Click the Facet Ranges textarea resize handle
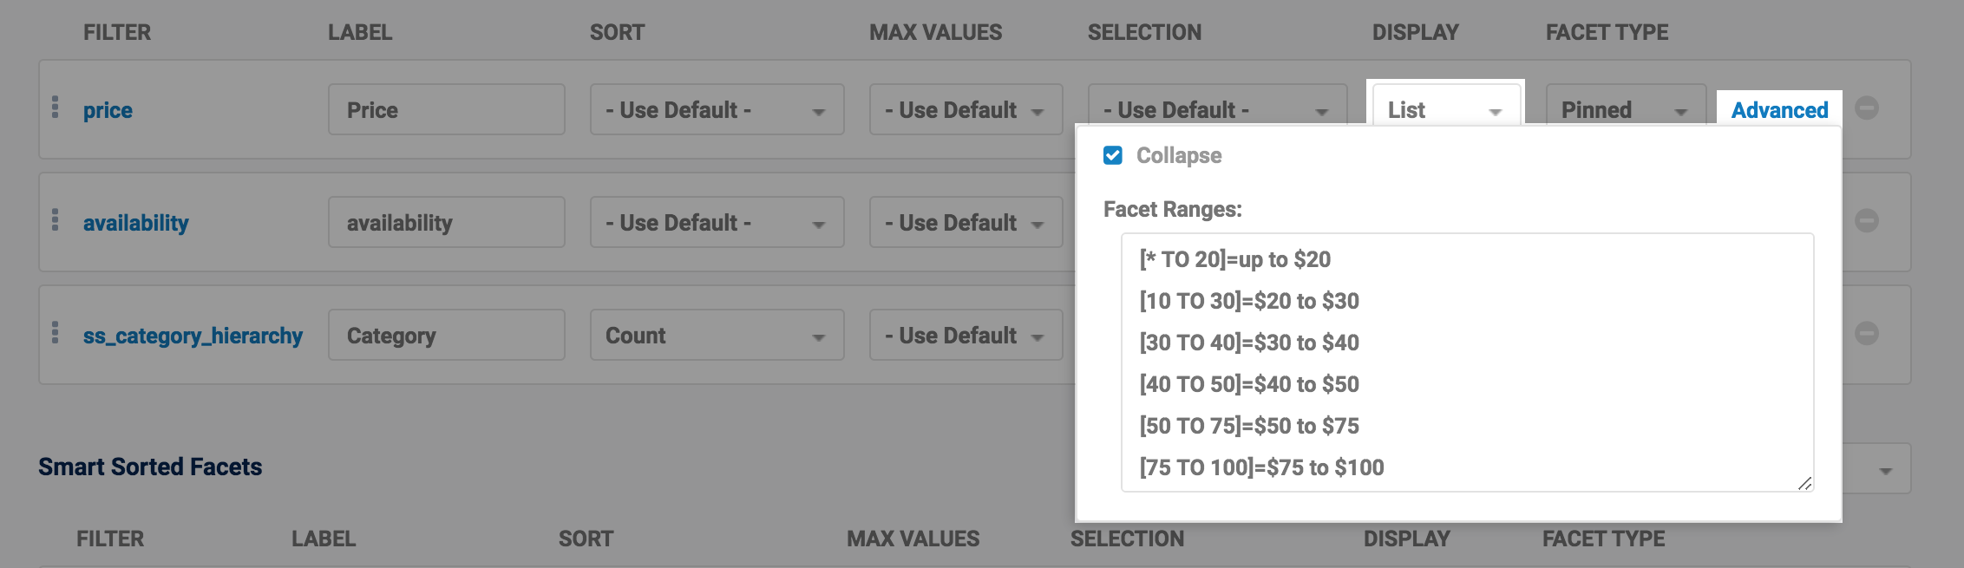The height and width of the screenshot is (568, 1964). pyautogui.click(x=1804, y=484)
